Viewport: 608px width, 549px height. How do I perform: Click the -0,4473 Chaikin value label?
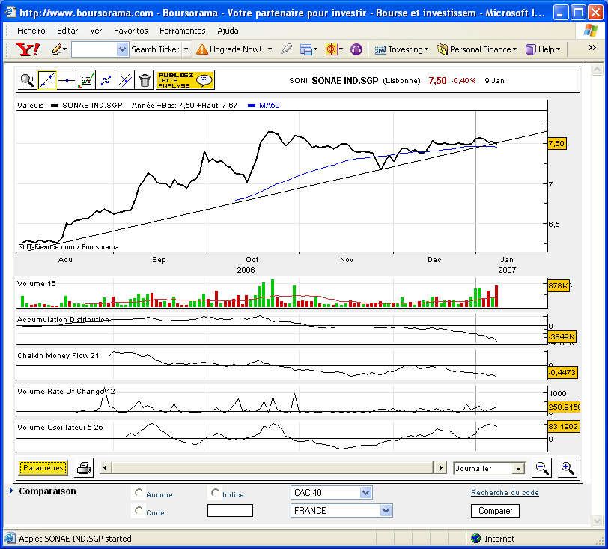tap(562, 372)
